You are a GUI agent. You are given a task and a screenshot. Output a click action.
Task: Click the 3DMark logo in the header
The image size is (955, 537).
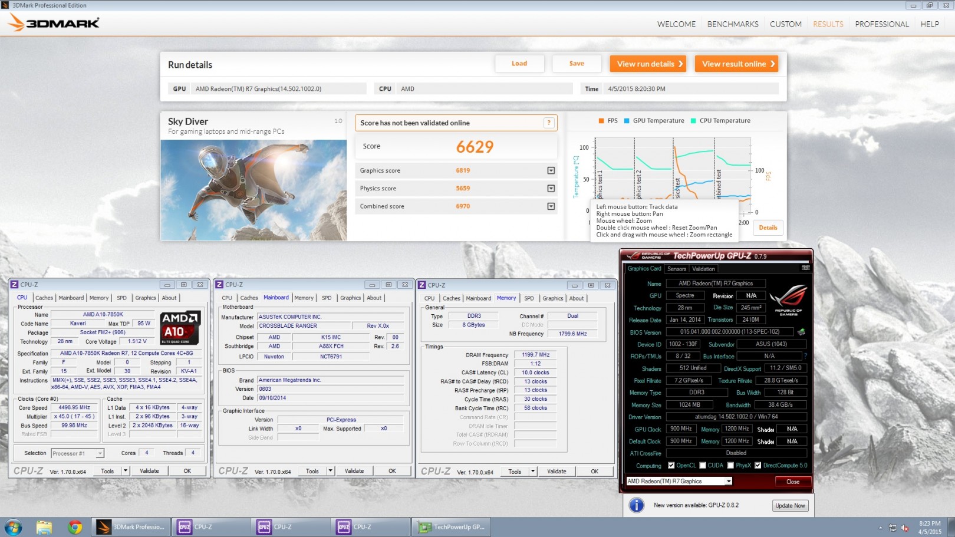[x=54, y=23]
